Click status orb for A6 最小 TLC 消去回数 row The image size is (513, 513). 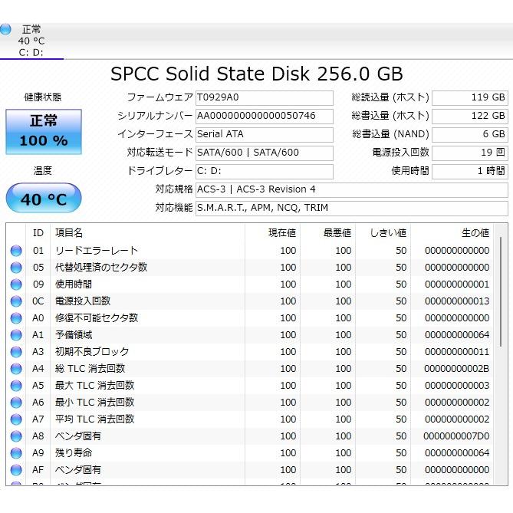tap(16, 403)
